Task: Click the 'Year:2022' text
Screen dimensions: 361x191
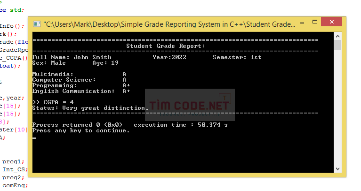Action: tap(169, 57)
